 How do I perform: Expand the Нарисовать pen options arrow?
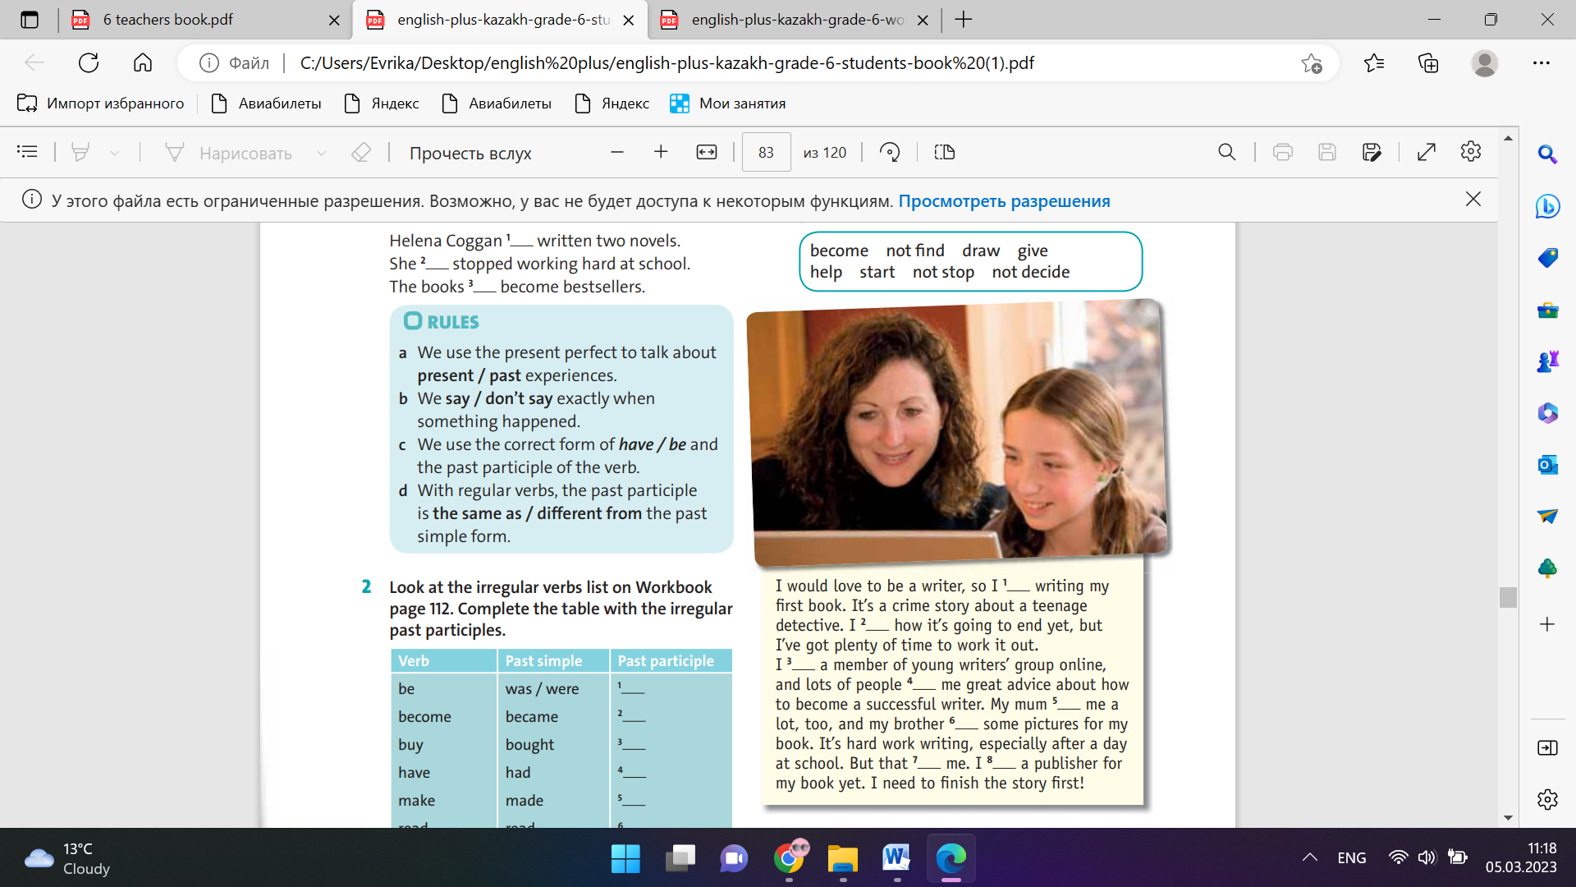click(x=322, y=153)
